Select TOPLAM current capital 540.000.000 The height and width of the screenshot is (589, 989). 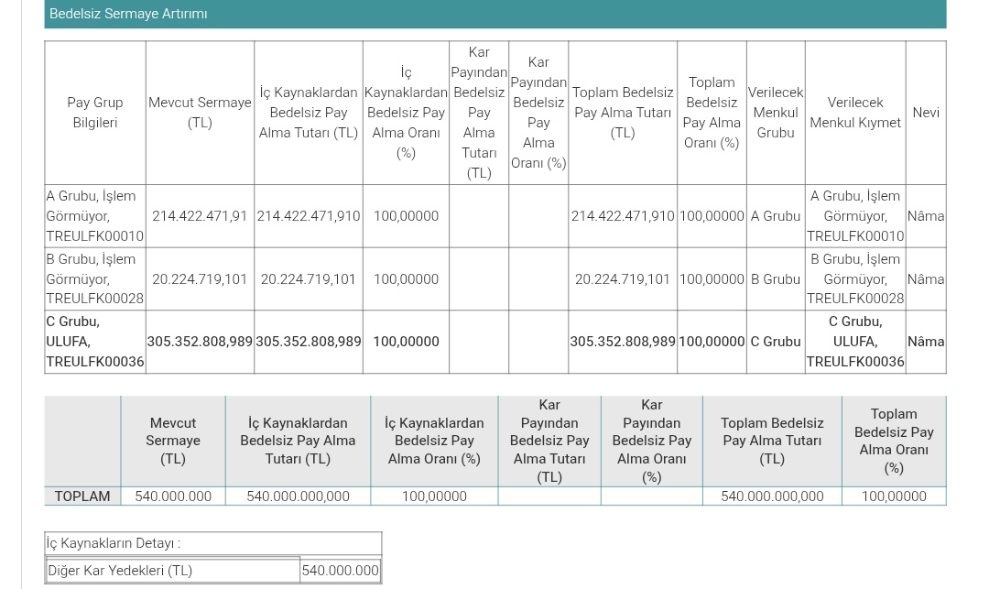(173, 496)
